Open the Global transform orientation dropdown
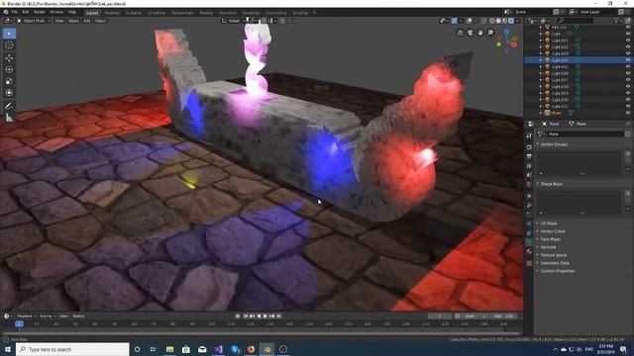The image size is (634, 356). point(234,21)
